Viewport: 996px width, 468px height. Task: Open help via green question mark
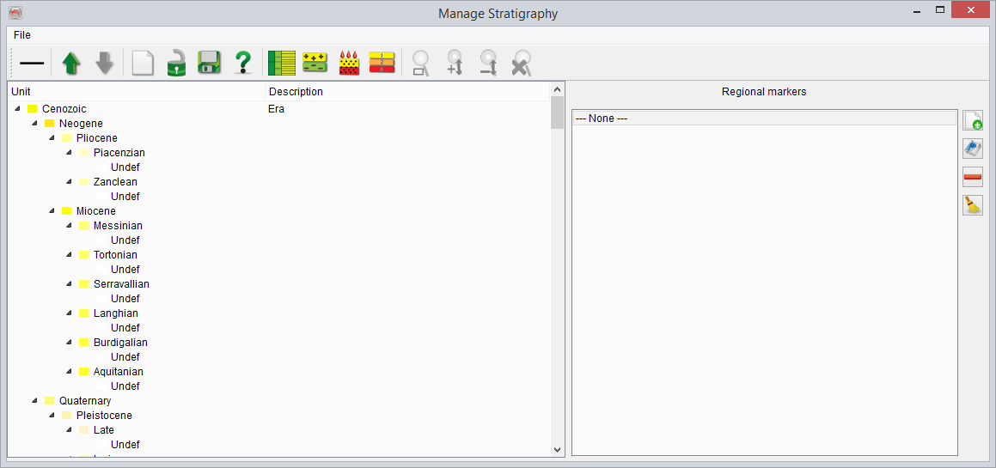243,63
